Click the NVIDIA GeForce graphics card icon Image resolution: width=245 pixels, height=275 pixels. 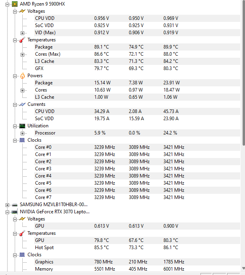(x=15, y=212)
